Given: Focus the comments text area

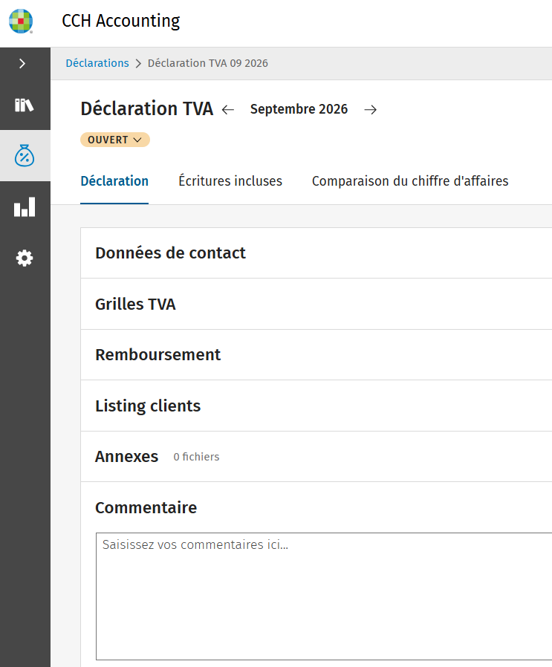Looking at the screenshot, I should point(324,596).
